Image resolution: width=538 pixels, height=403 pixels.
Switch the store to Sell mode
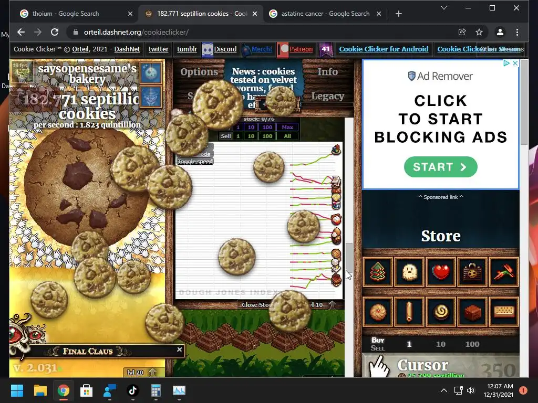click(x=378, y=348)
